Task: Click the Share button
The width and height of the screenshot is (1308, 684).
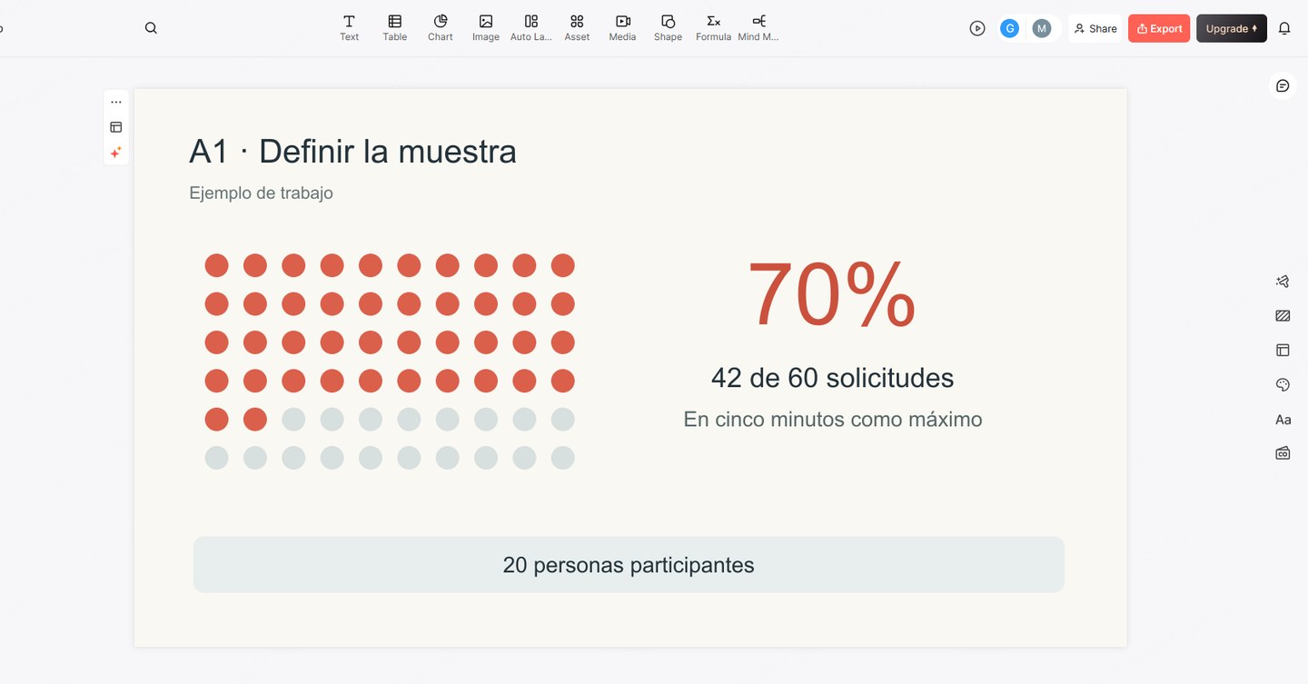Action: (1095, 28)
